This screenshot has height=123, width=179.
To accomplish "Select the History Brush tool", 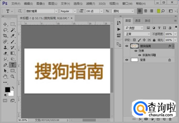I will click(13, 48).
